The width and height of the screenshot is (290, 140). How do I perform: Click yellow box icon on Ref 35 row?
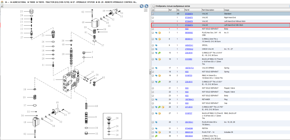pyautogui.click(x=159, y=132)
